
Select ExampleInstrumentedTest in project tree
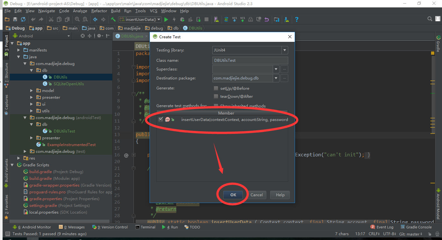[71, 145]
